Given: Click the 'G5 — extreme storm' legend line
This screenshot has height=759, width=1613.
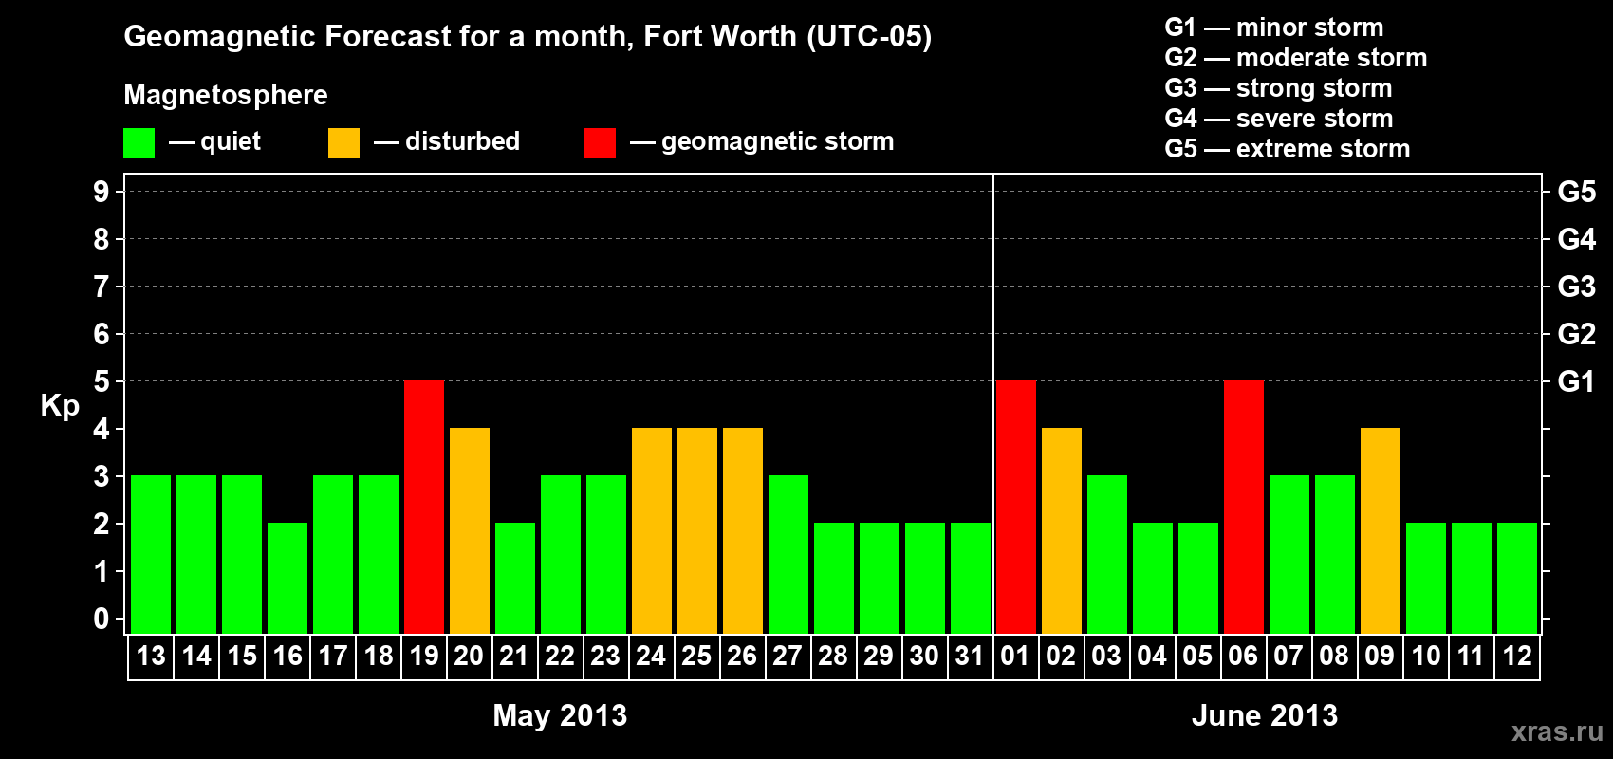Looking at the screenshot, I should (1288, 149).
